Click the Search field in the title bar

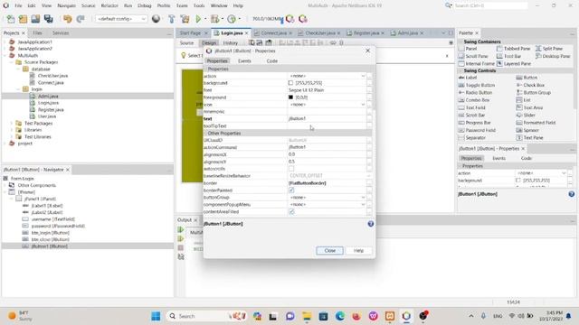pos(489,6)
